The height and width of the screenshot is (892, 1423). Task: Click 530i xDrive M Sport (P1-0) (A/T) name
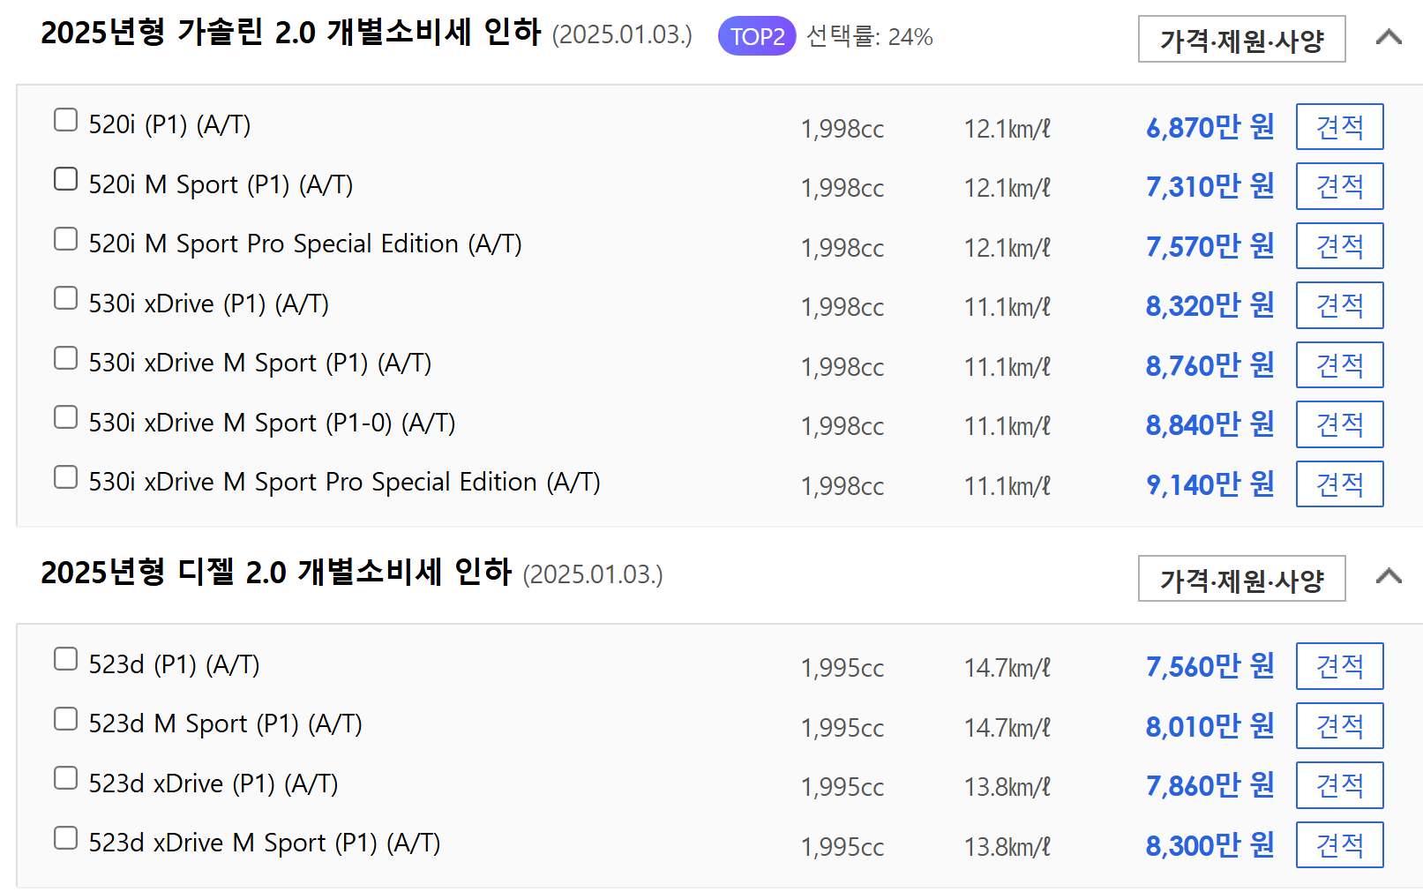click(x=272, y=423)
